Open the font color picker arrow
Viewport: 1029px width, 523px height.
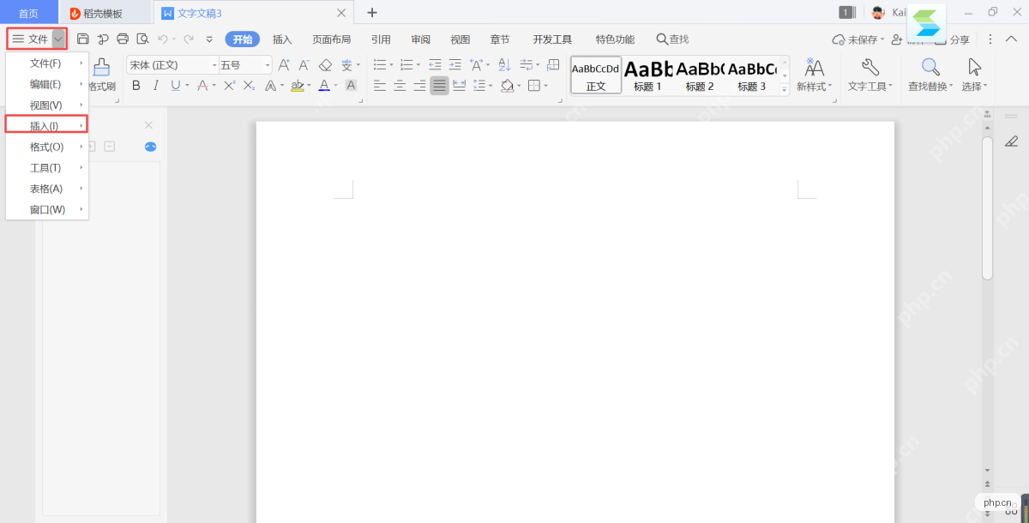pyautogui.click(x=336, y=85)
